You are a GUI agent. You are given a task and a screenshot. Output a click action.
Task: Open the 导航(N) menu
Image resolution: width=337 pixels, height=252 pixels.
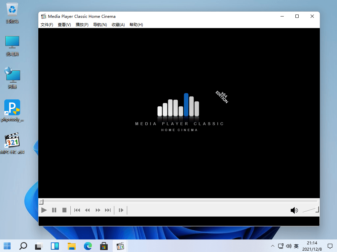(x=100, y=25)
